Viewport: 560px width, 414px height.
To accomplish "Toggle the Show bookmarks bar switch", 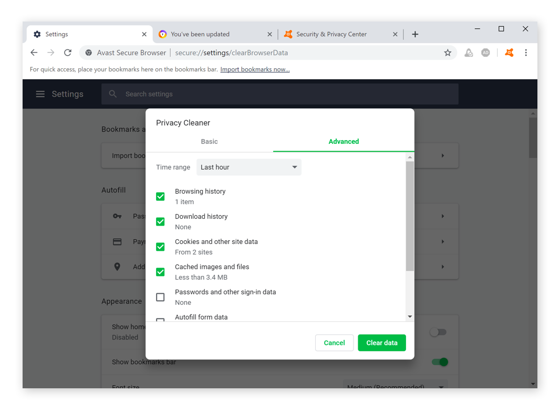I will coord(439,362).
